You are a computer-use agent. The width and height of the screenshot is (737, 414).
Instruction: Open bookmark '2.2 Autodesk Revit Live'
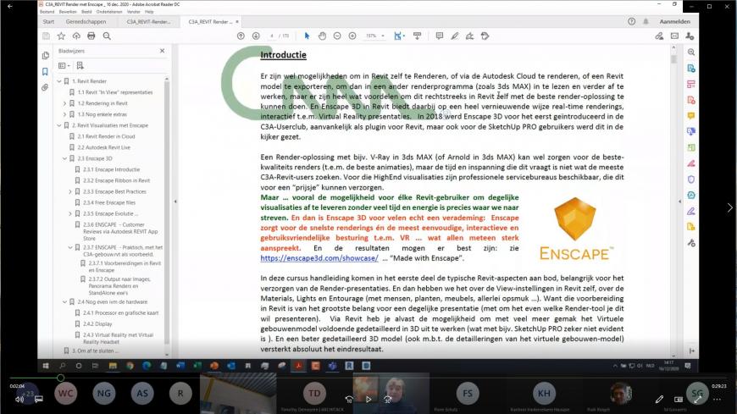pyautogui.click(x=104, y=147)
